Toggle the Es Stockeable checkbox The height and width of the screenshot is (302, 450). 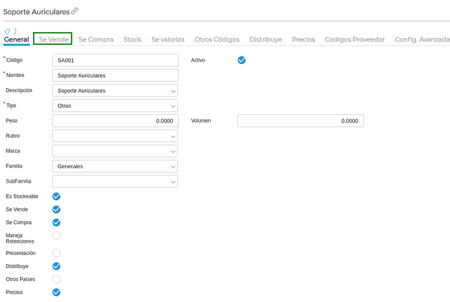(x=56, y=196)
